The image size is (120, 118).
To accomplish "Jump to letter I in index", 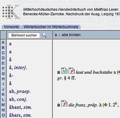I will click(3, 84).
